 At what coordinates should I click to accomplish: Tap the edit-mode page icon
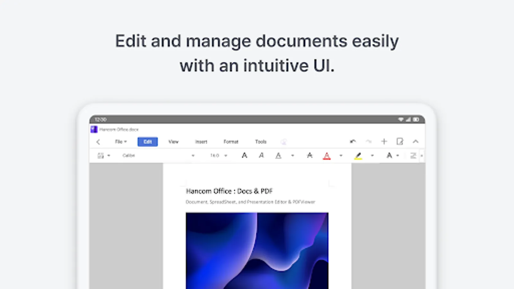tap(400, 142)
